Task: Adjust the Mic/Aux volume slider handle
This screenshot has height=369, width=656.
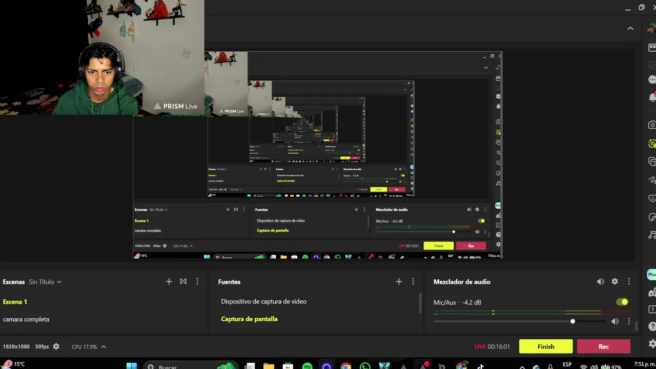Action: tap(572, 321)
